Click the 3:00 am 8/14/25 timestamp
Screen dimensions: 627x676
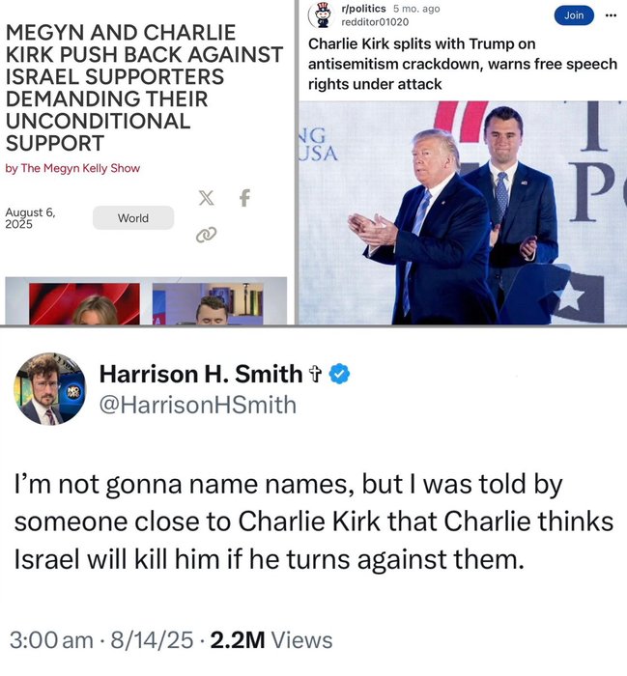pyautogui.click(x=100, y=639)
